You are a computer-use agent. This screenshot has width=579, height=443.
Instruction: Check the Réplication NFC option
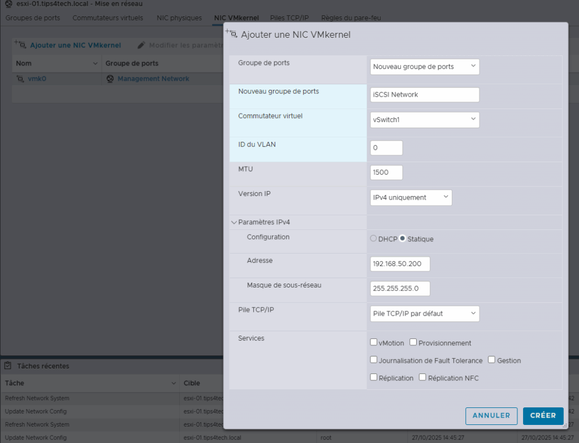click(422, 377)
